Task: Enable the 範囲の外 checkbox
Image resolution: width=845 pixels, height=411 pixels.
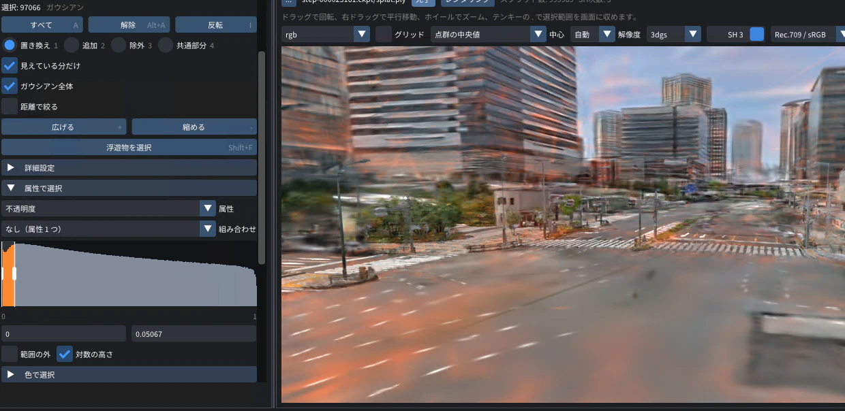Action: (x=10, y=354)
